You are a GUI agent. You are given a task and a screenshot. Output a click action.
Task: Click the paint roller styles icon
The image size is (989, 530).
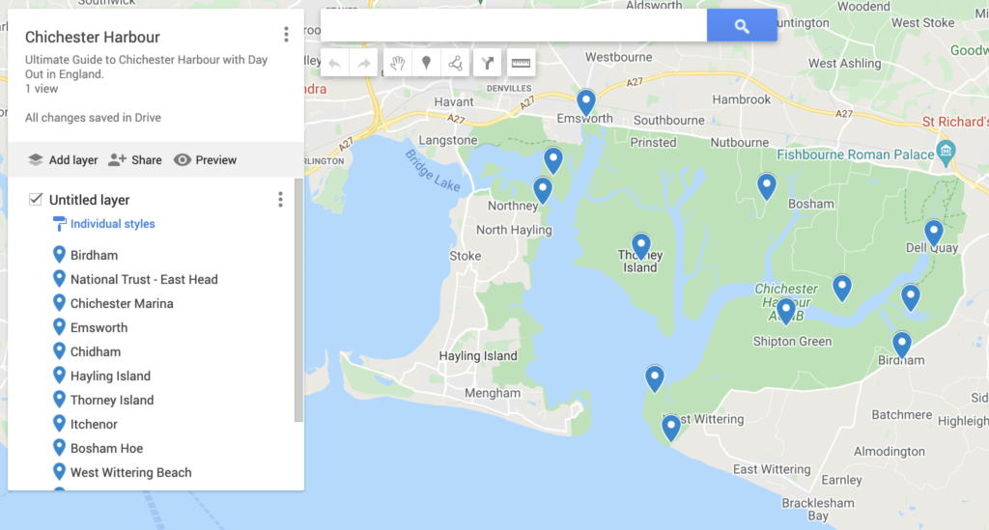click(59, 224)
